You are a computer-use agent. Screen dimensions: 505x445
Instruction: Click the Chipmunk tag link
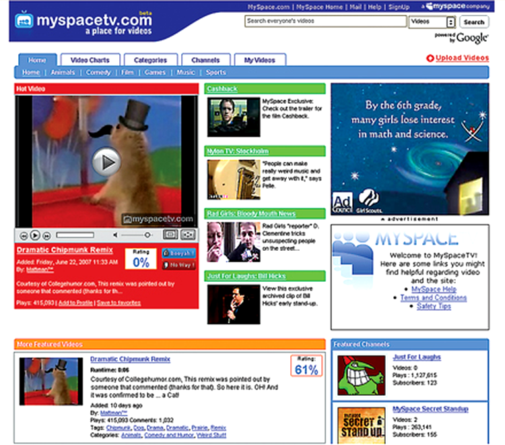click(x=119, y=427)
